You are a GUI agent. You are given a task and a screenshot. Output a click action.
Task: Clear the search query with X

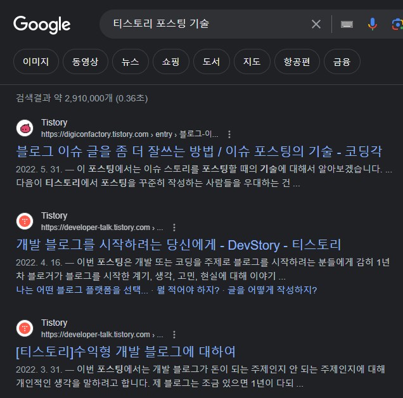point(316,24)
